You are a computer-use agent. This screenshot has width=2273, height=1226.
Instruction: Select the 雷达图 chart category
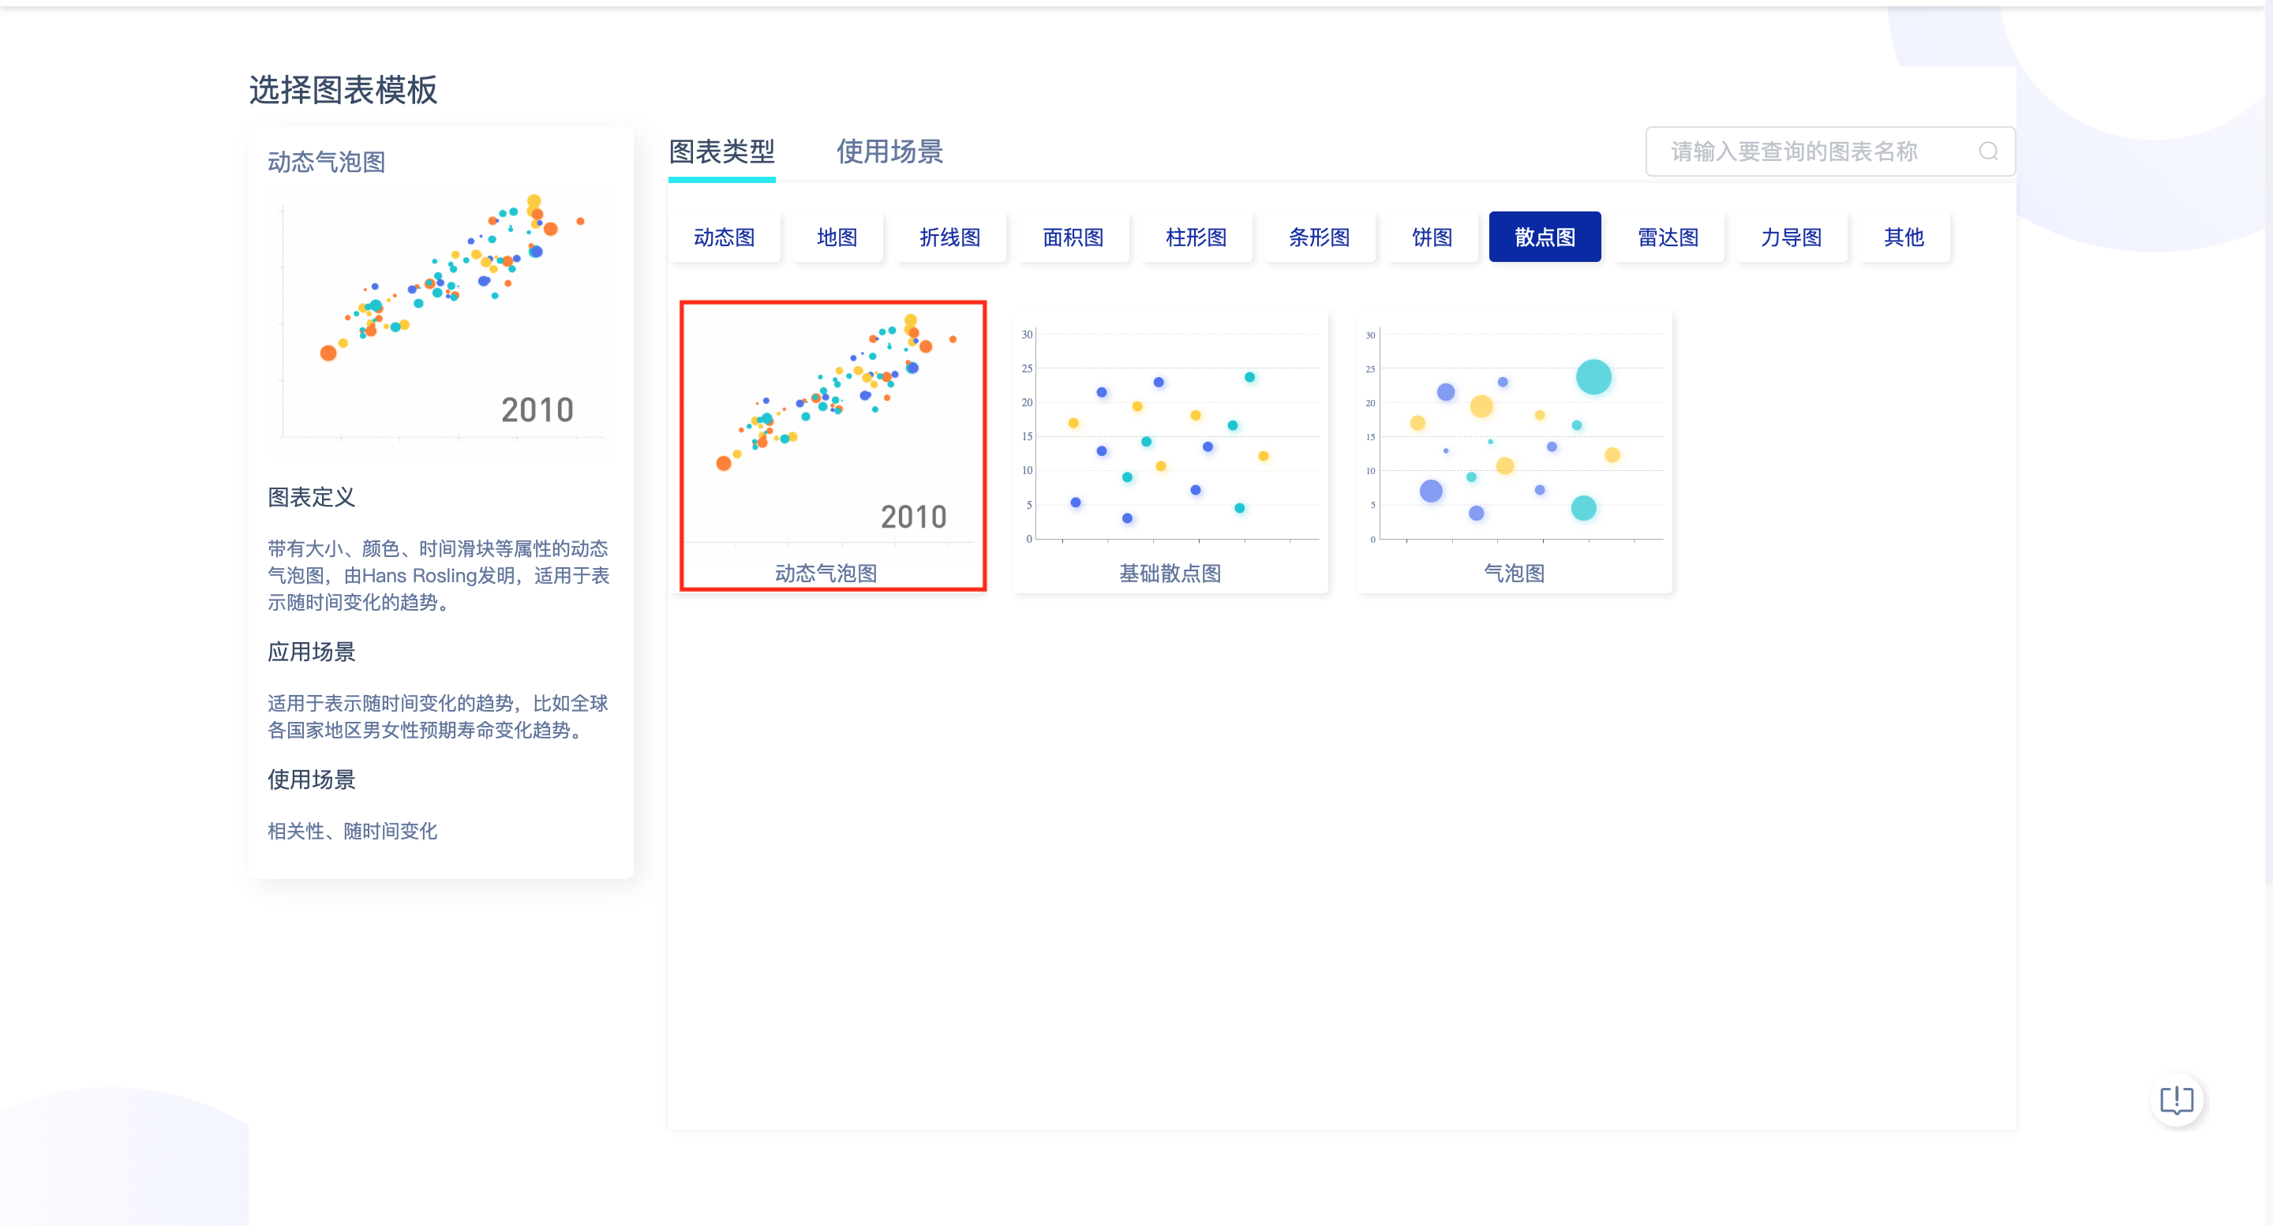[1668, 237]
